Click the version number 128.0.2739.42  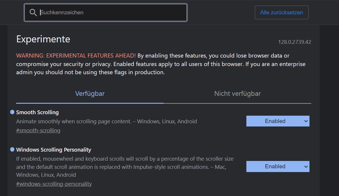[294, 42]
